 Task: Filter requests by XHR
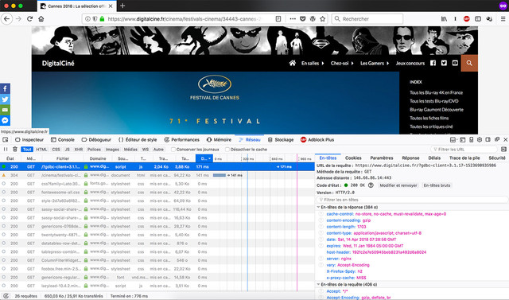(x=79, y=150)
